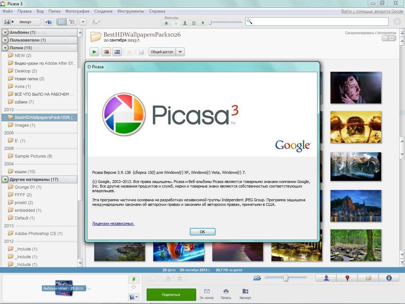The height and width of the screenshot is (304, 405).
Task: Select the Desktop (2) folder
Action: 39,71
